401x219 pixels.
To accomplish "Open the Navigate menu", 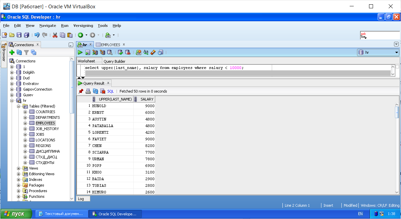I will pyautogui.click(x=48, y=26).
